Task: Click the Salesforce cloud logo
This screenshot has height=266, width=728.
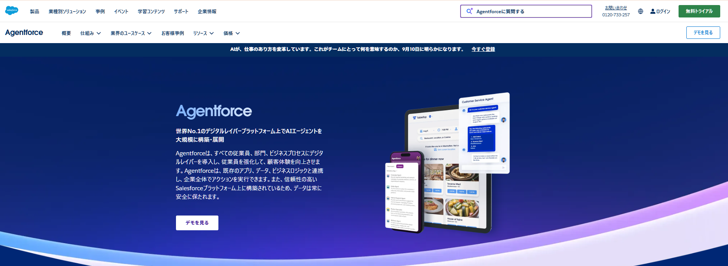Action: pyautogui.click(x=12, y=10)
